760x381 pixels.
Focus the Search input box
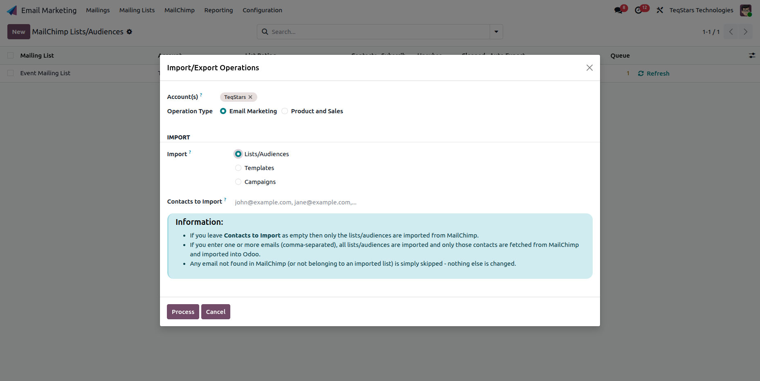pos(379,32)
